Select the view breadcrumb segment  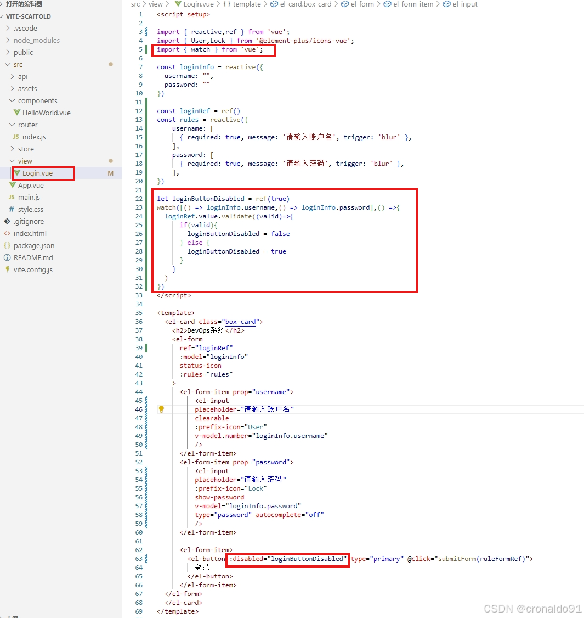pos(156,4)
